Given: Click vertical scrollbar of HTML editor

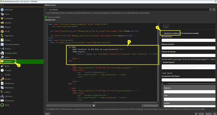Looking at the screenshot, I should click(158, 62).
